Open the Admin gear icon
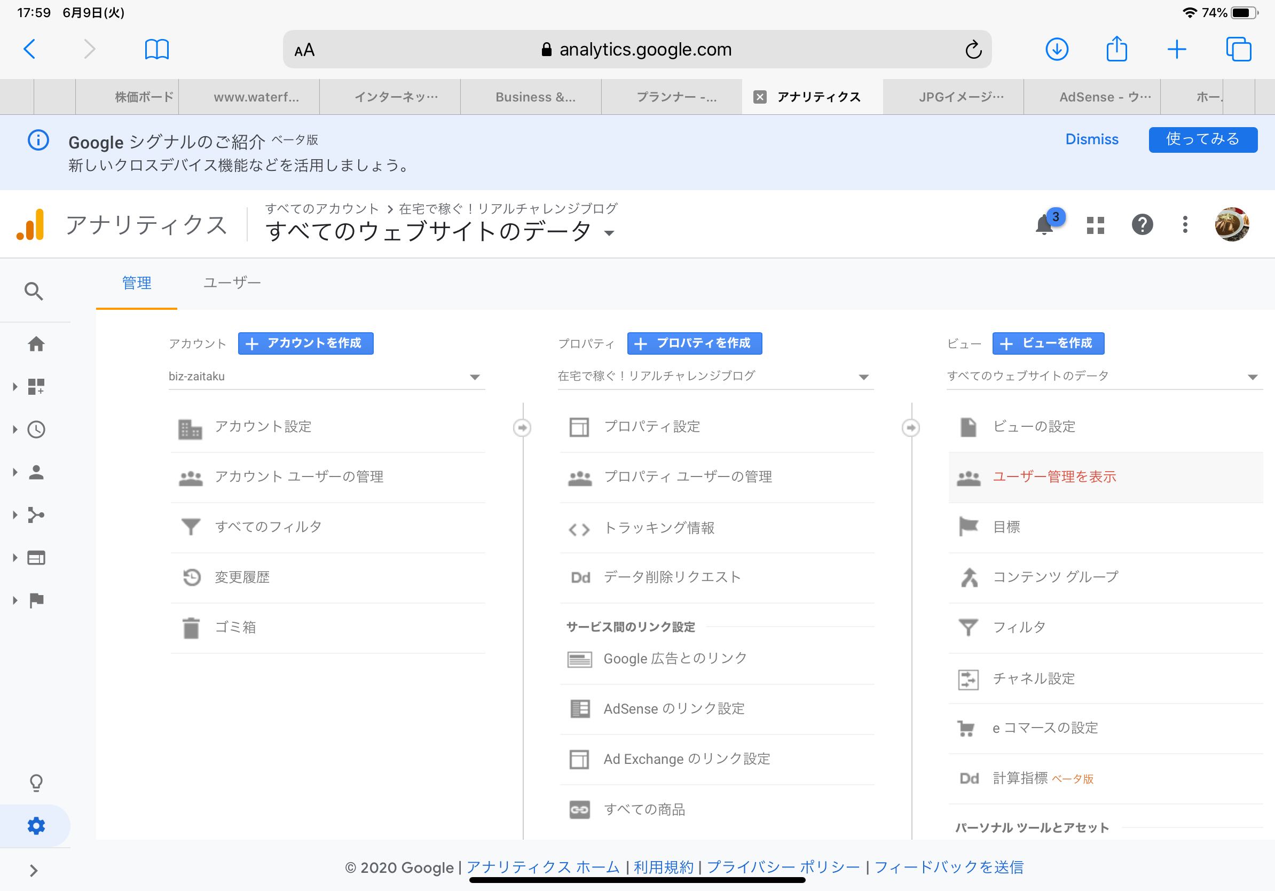 pos(36,826)
